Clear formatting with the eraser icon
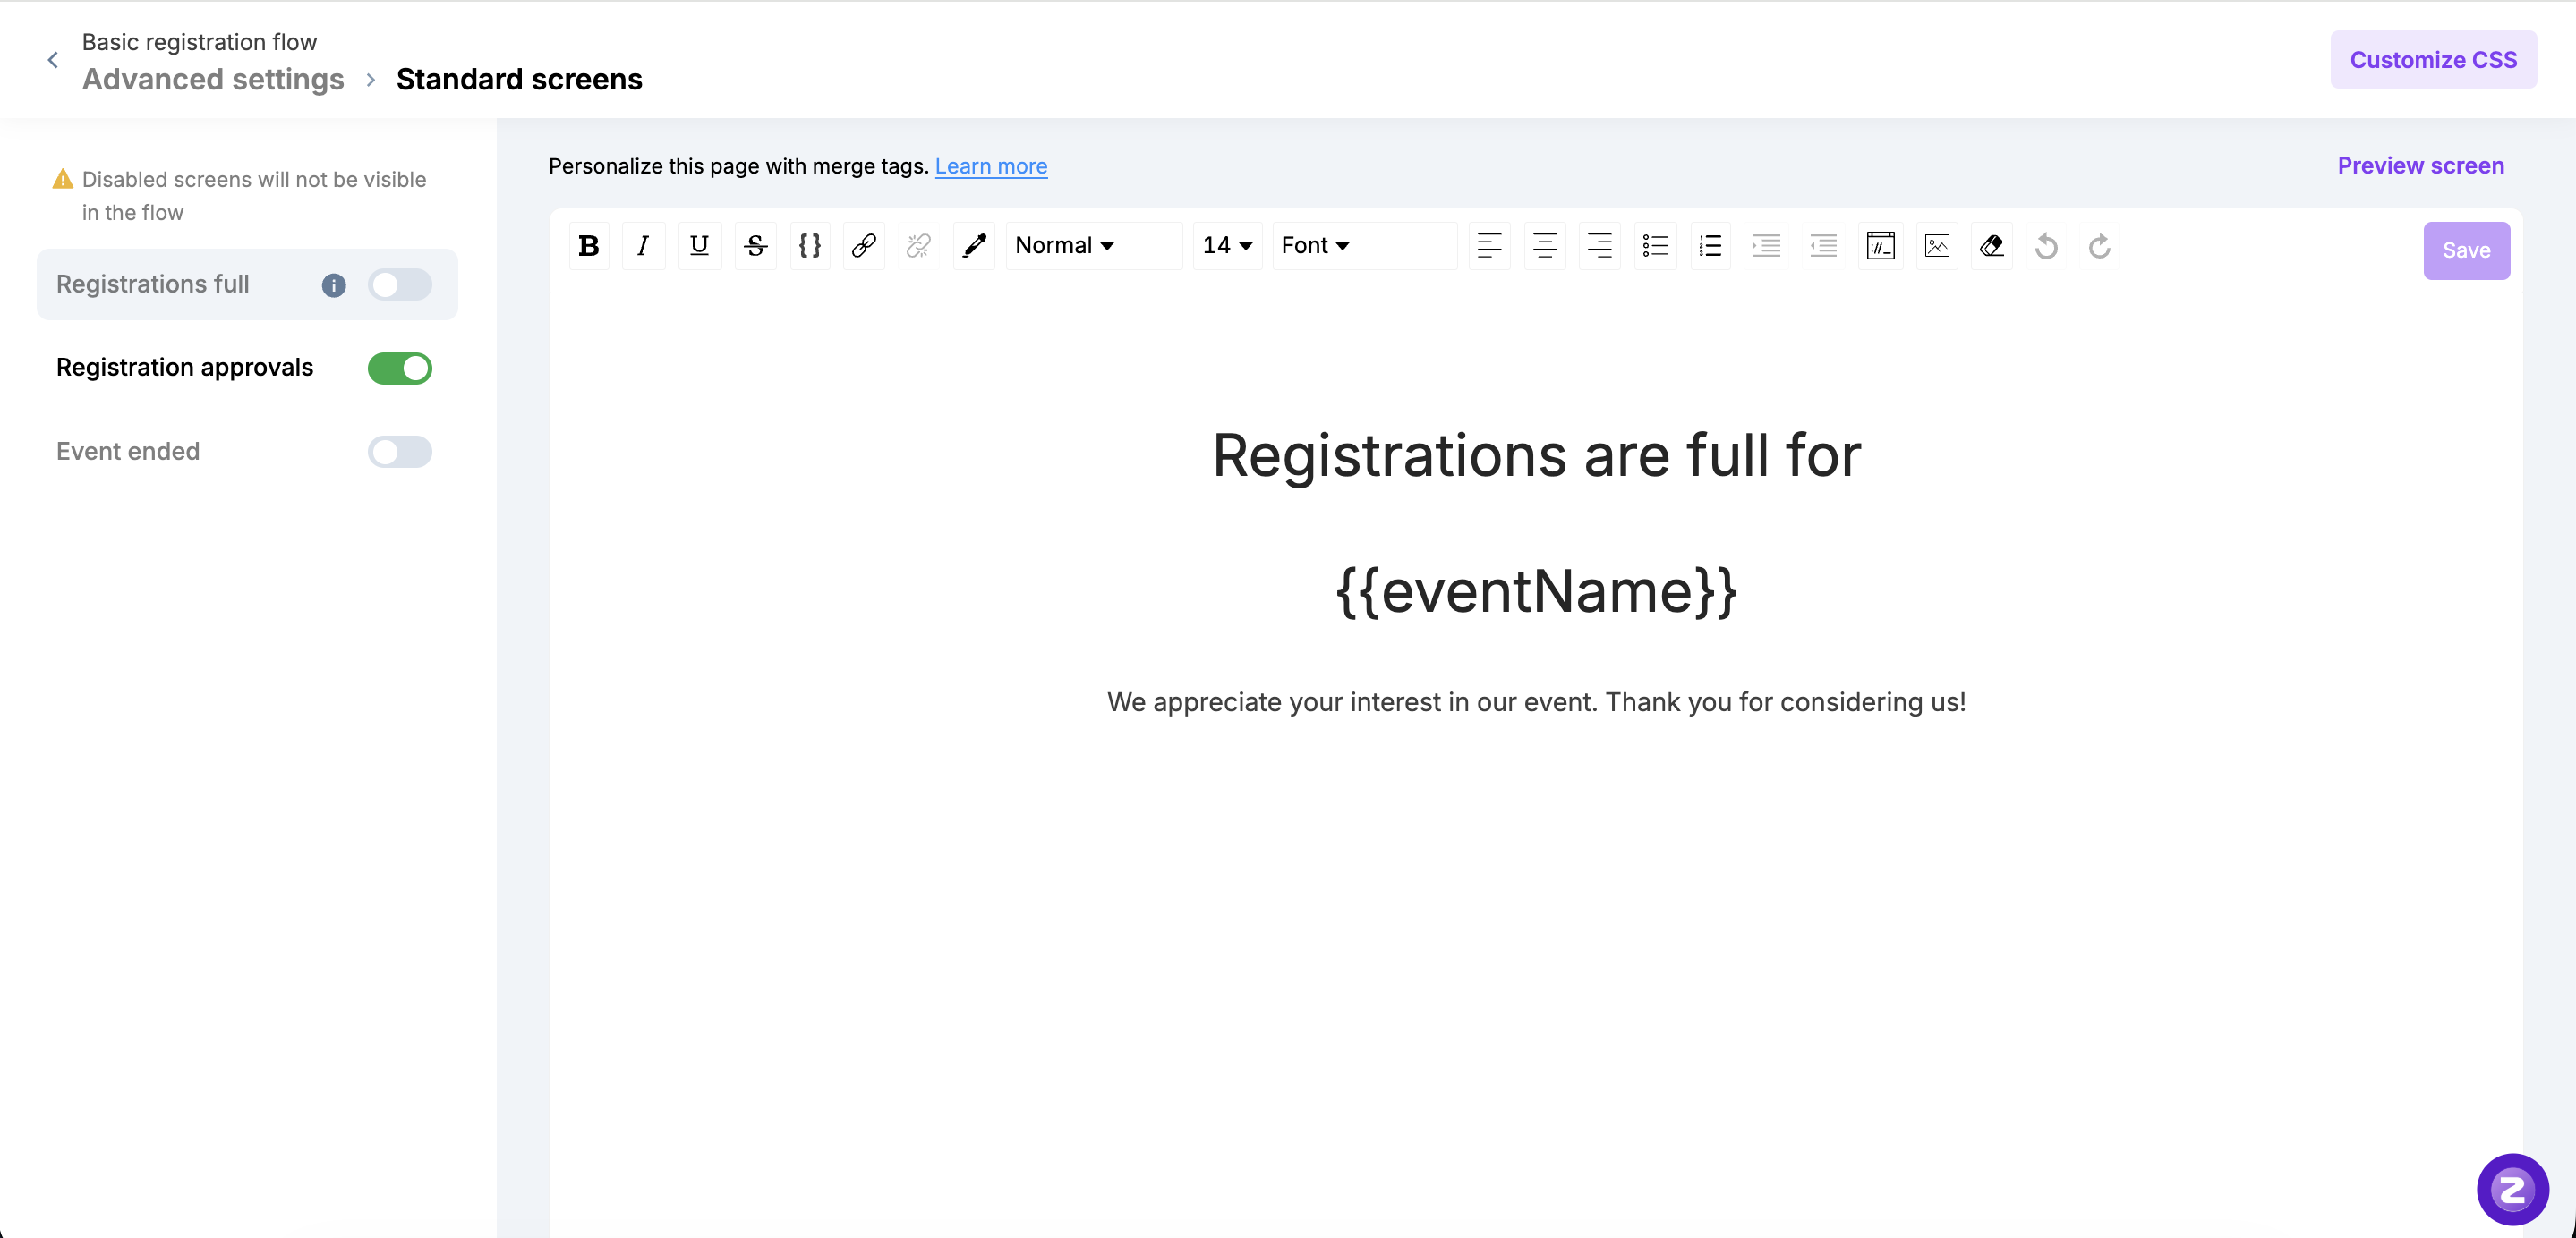Viewport: 2576px width, 1238px height. point(1991,246)
